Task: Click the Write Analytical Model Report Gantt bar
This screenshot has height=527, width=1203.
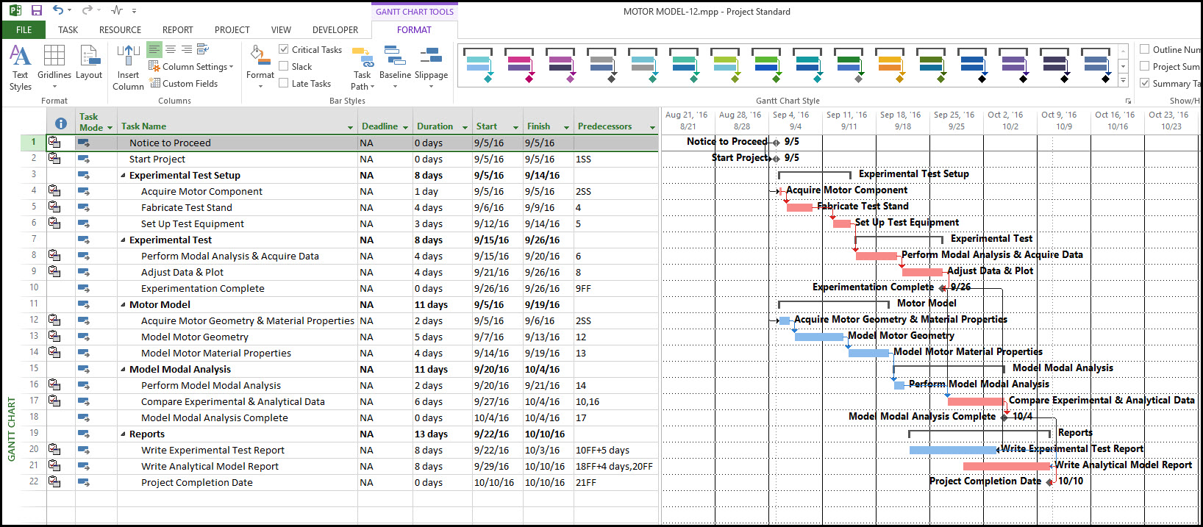Action: click(1007, 466)
